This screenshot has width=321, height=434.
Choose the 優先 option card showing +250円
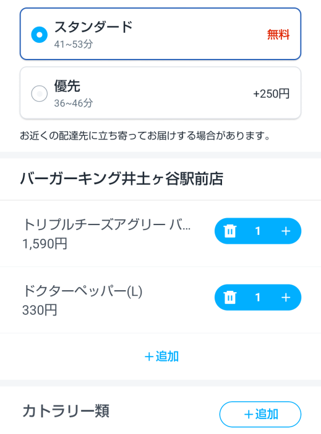point(160,93)
